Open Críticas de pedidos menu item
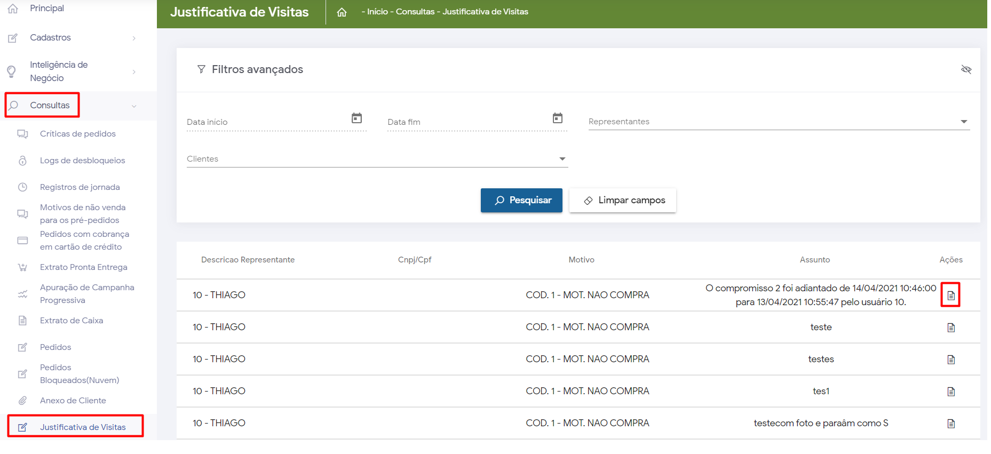This screenshot has width=991, height=454. (77, 134)
